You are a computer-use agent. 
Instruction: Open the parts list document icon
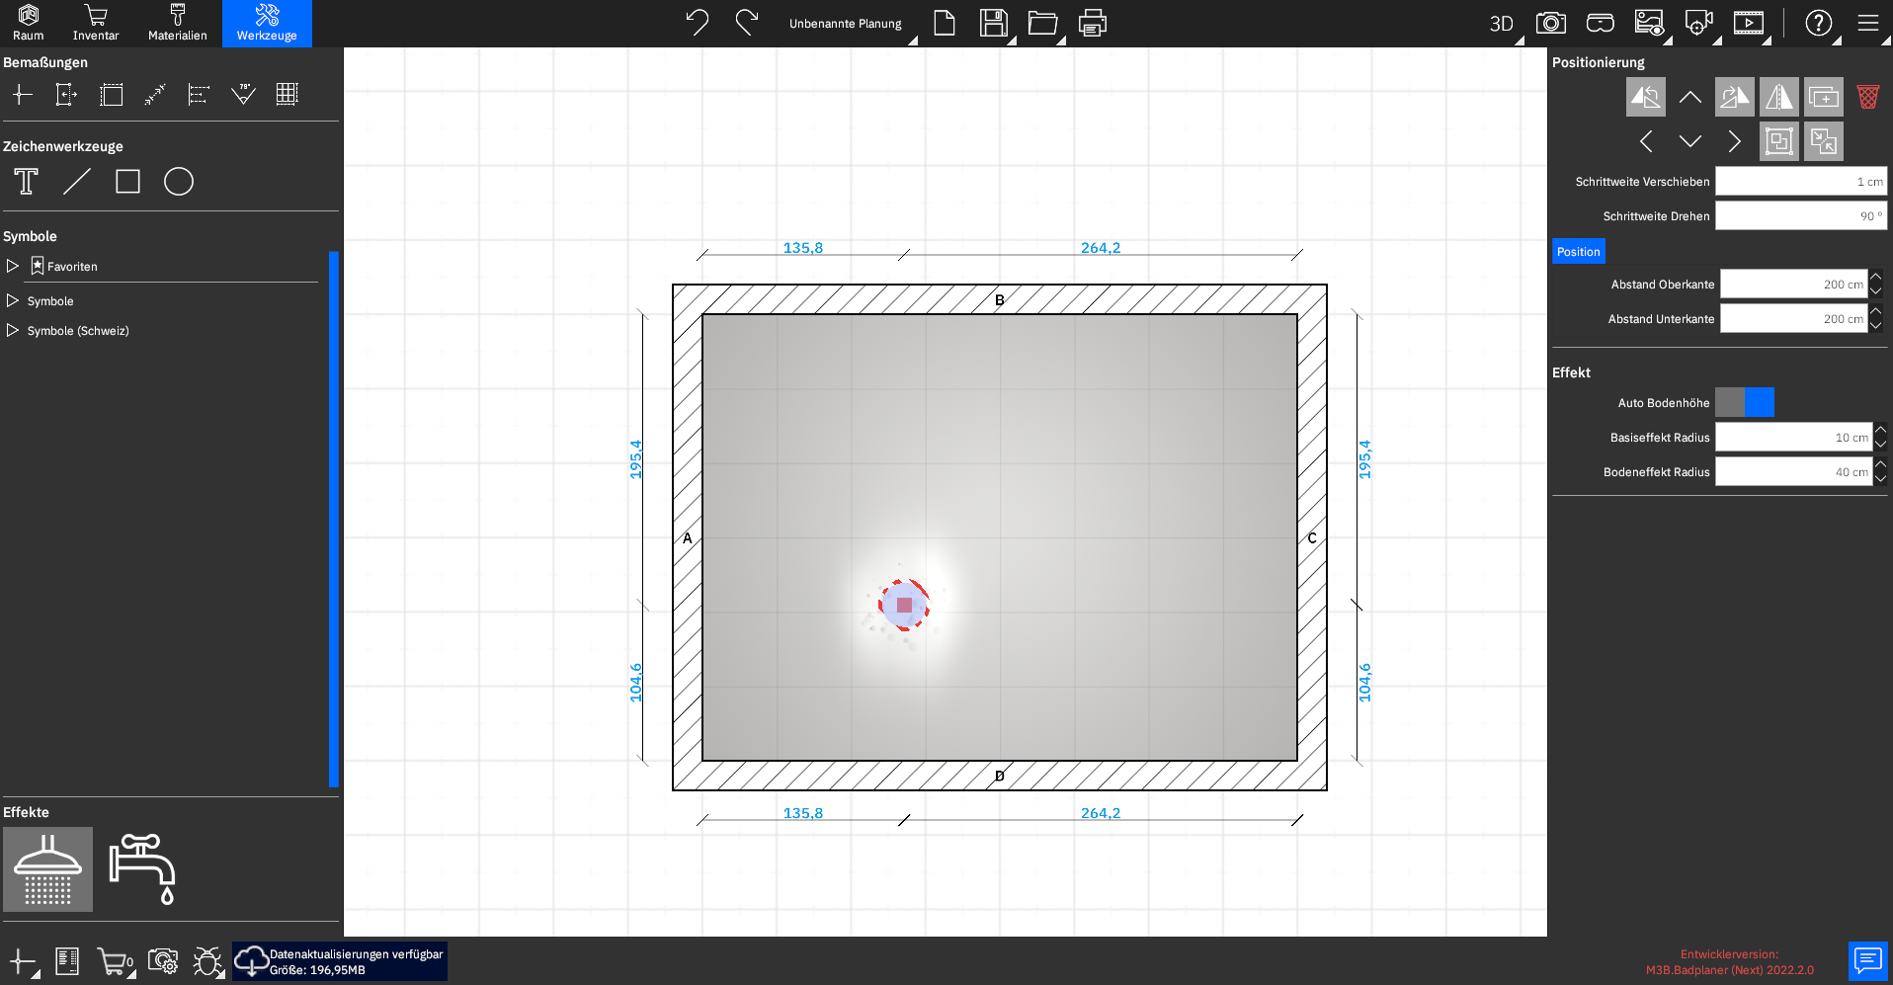[x=67, y=961]
